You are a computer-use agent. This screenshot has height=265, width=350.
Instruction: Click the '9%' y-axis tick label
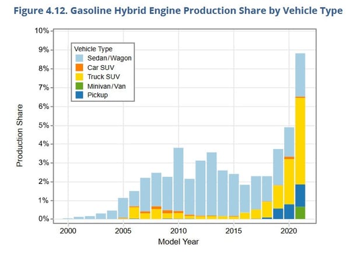click(x=44, y=50)
